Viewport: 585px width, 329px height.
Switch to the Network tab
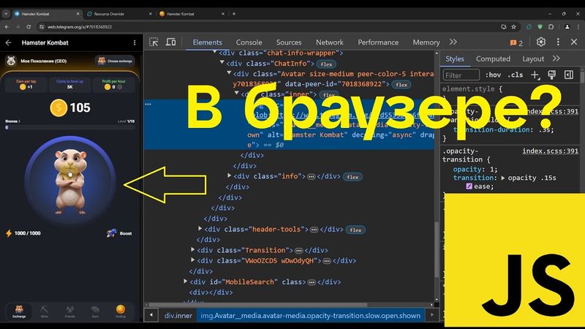coord(330,42)
